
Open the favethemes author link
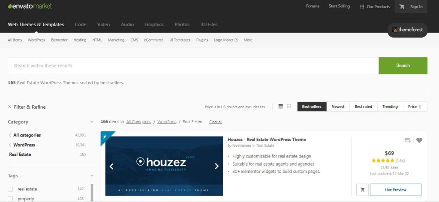click(242, 146)
